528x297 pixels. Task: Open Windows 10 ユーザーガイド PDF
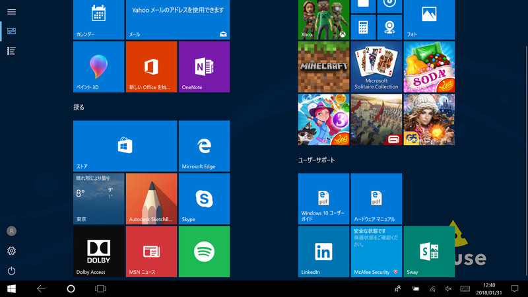pos(323,199)
